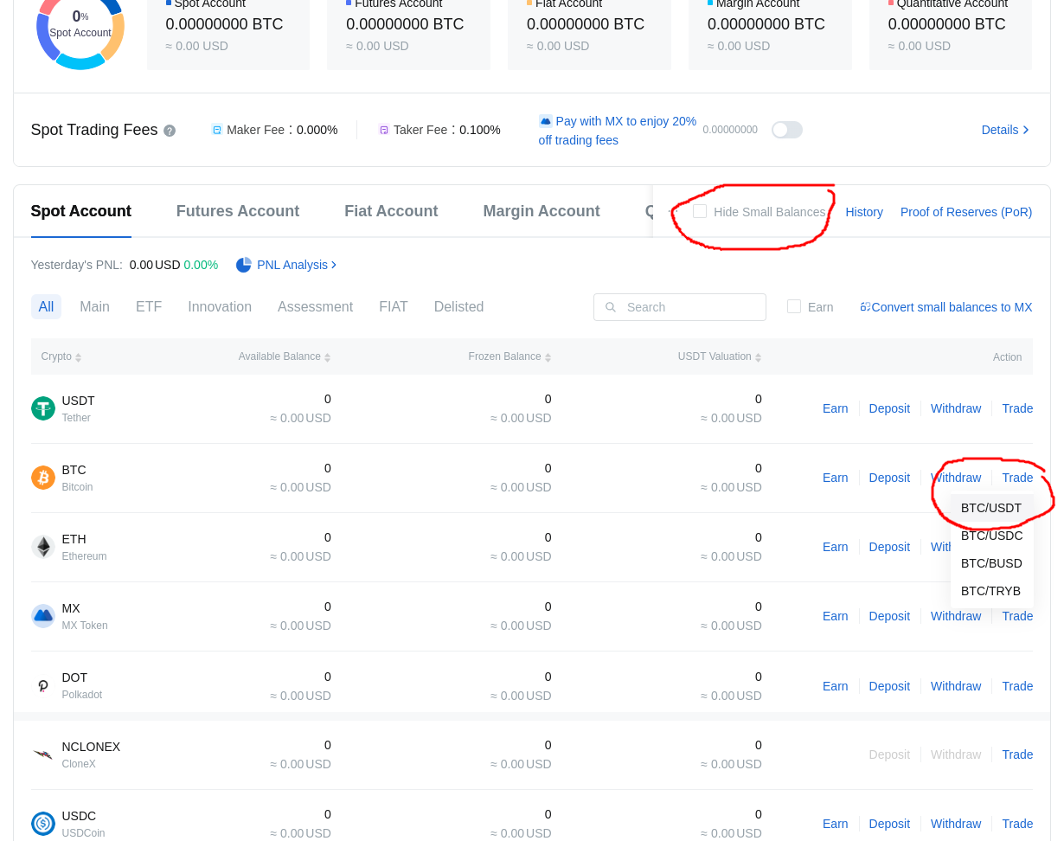
Task: Click Earn in the ETH row
Action: [x=835, y=547]
